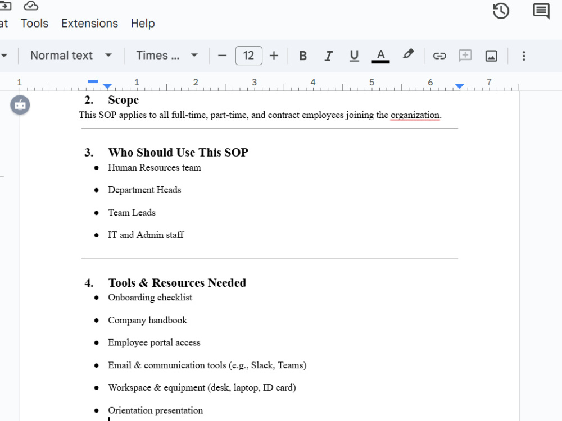The image size is (562, 421).
Task: Click bullet "IT and Admin staff"
Action: coord(146,235)
